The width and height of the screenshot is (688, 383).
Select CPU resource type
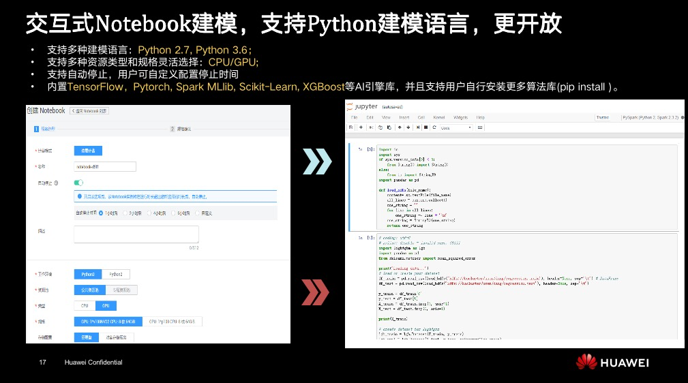point(85,306)
